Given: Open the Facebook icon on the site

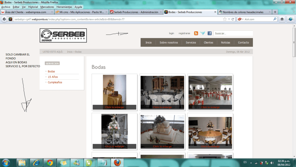Looking at the screenshot, I should tap(210, 33).
